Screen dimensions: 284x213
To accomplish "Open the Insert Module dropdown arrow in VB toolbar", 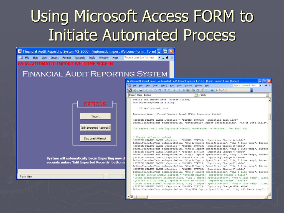I will pyautogui.click(x=138, y=90).
